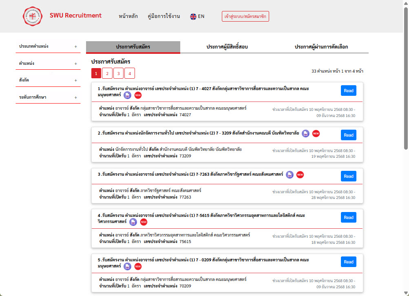The height and width of the screenshot is (296, 409).
Task: Go to page 2 of listings
Action: click(107, 73)
